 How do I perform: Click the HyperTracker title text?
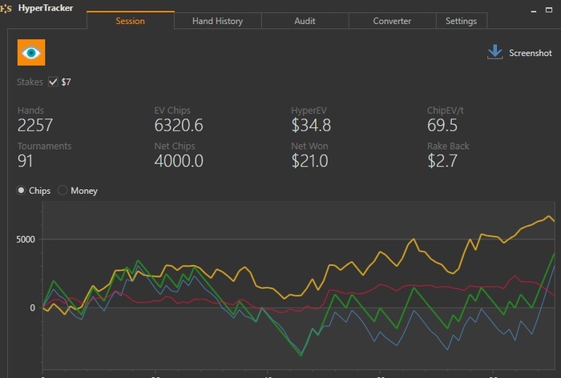(46, 8)
